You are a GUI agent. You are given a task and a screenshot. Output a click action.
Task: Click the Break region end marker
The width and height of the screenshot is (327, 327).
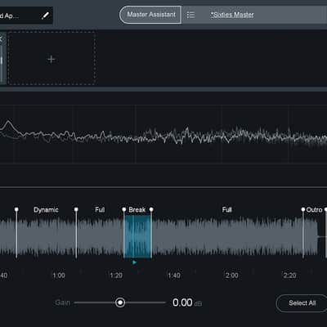pos(151,209)
